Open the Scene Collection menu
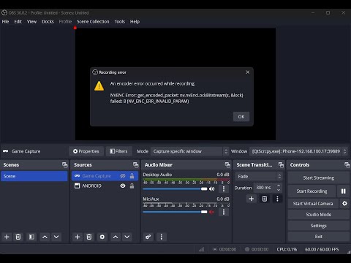Viewport: 351px width, 263px height. pyautogui.click(x=93, y=22)
